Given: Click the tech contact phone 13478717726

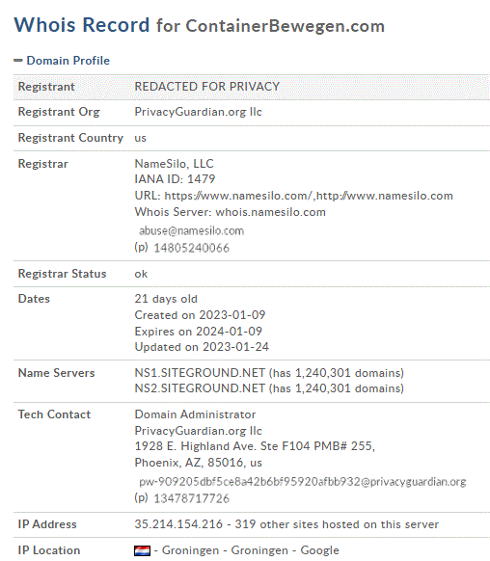Looking at the screenshot, I should pos(192,498).
